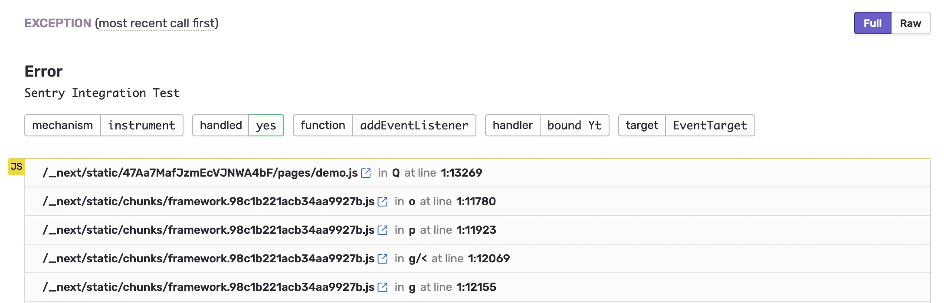Open external link icon on function p frame

click(x=382, y=230)
